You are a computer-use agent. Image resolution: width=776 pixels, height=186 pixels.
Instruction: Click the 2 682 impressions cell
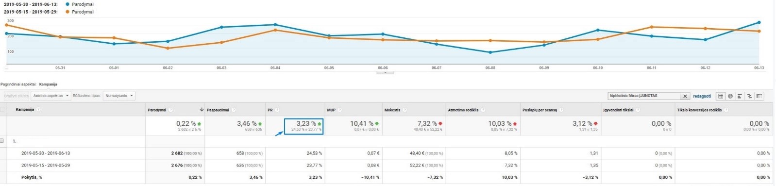point(177,153)
